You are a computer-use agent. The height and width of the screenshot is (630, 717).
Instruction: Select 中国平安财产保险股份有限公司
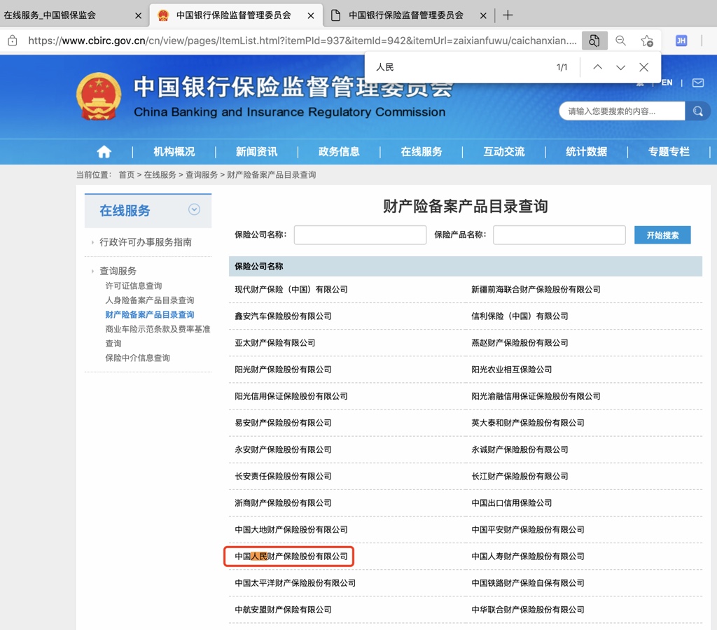pos(528,529)
